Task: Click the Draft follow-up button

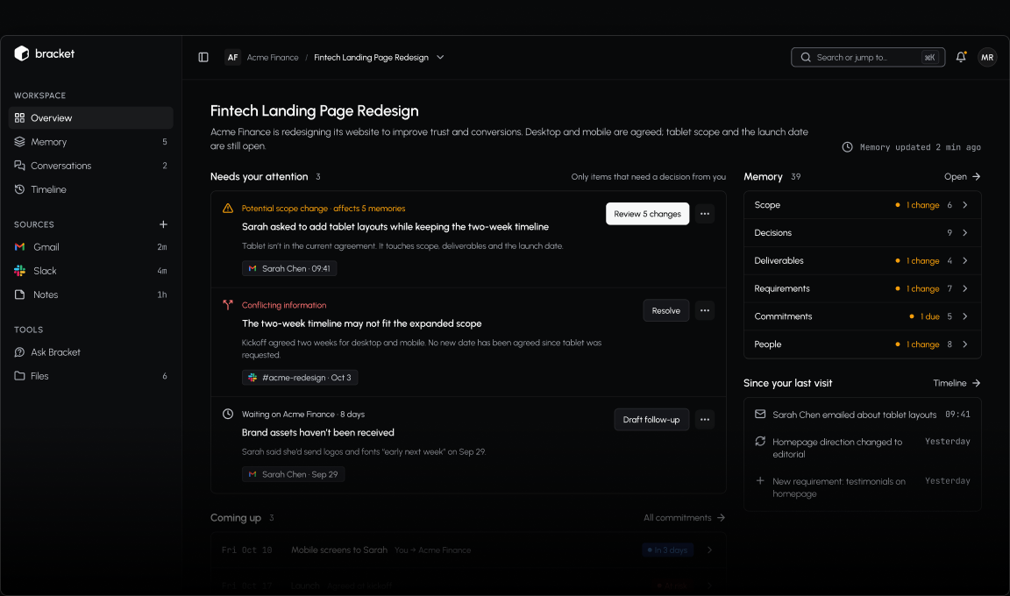Action: coord(651,420)
